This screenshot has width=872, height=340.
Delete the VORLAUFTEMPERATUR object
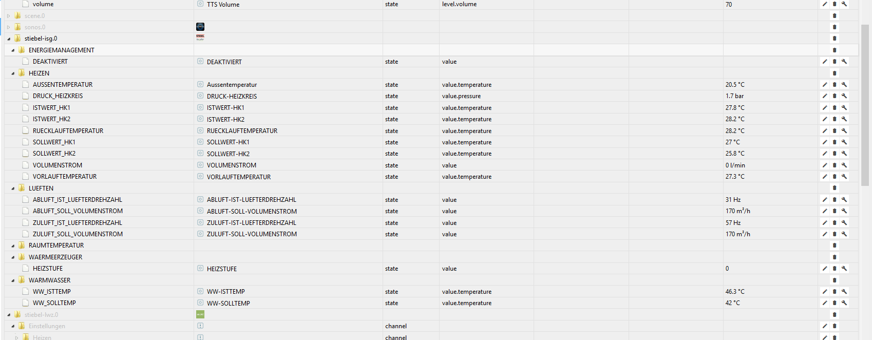point(835,177)
